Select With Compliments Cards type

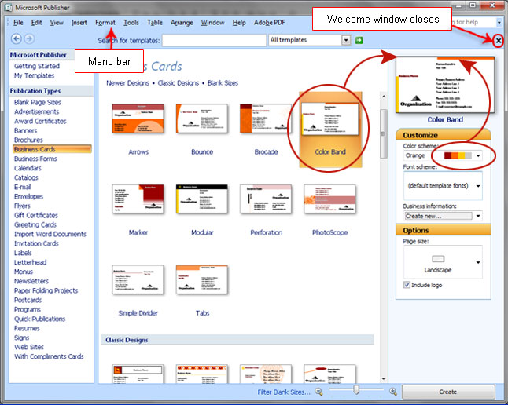click(49, 356)
